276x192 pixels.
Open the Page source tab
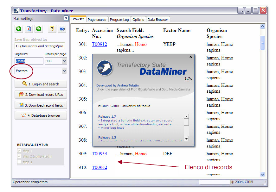97,20
